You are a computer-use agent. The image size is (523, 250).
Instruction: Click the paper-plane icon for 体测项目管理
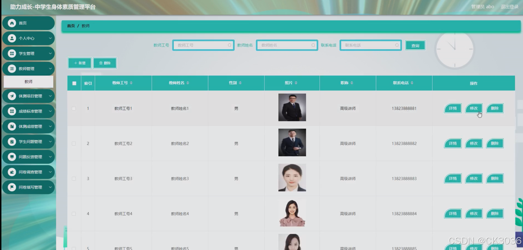click(x=12, y=96)
